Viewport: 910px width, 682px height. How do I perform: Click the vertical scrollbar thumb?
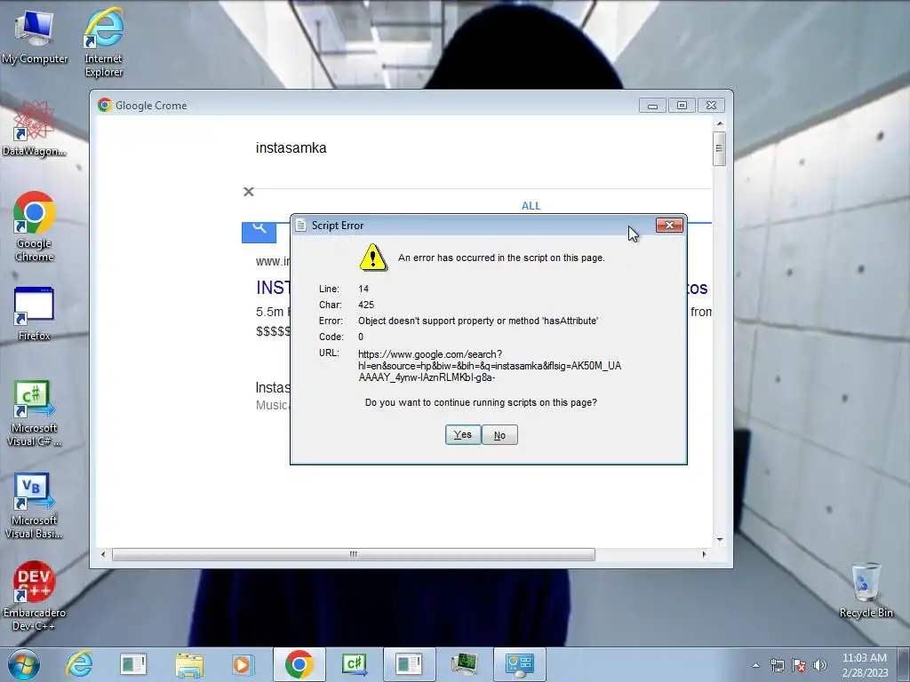720,148
